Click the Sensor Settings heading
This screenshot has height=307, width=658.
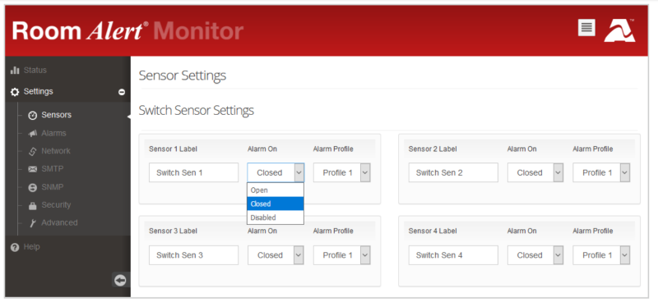182,76
